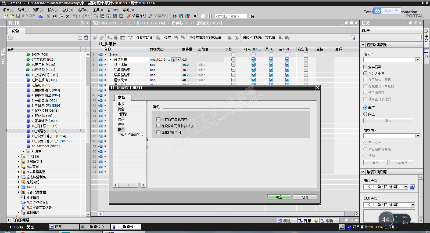The height and width of the screenshot is (233, 430).
Task: Open the 项目(P) menu
Action: [8, 10]
